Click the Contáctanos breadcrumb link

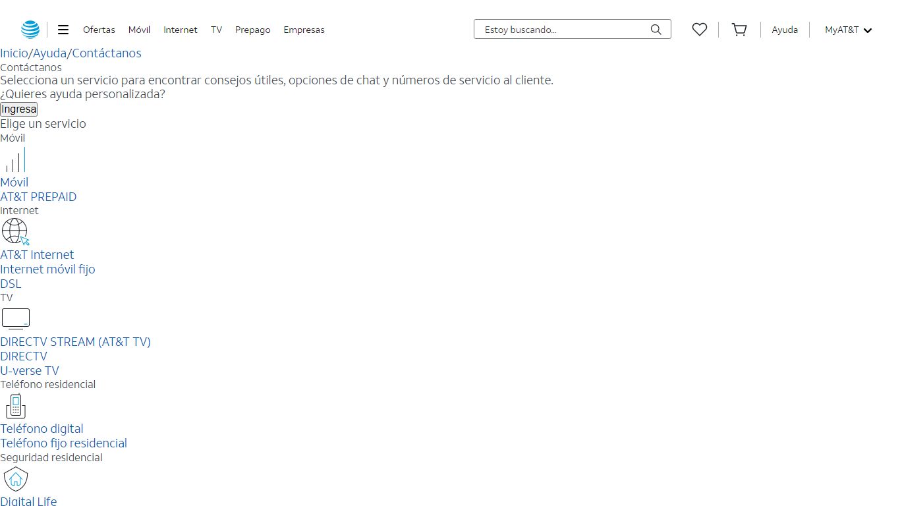tap(107, 53)
